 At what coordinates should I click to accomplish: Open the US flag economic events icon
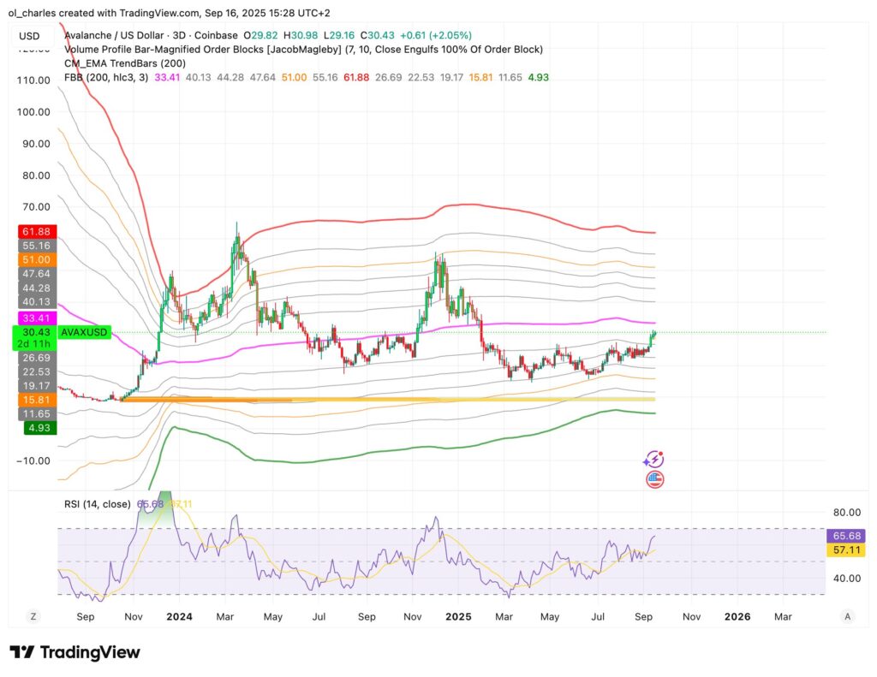click(x=654, y=480)
